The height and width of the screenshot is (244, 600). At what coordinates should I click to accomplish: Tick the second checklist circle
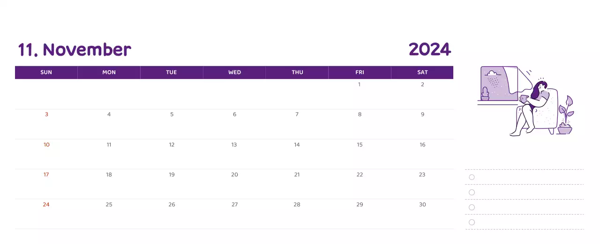pyautogui.click(x=472, y=192)
